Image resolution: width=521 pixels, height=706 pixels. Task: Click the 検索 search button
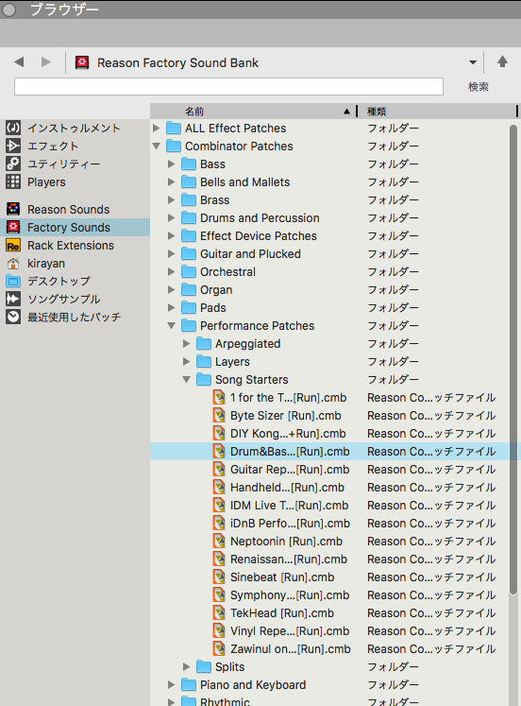pyautogui.click(x=479, y=86)
